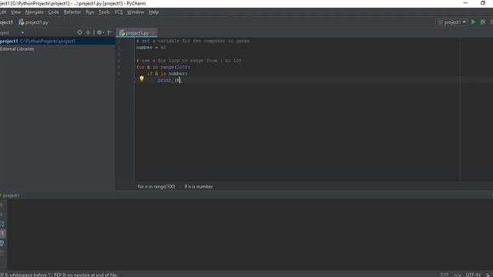Click the Python console icon in run sidebar
Viewport: 493px width, 277px height.
2,243
